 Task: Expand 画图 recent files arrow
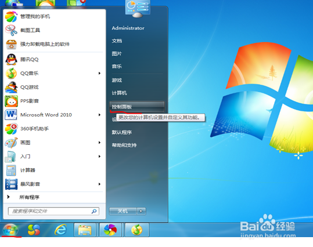tap(99, 143)
